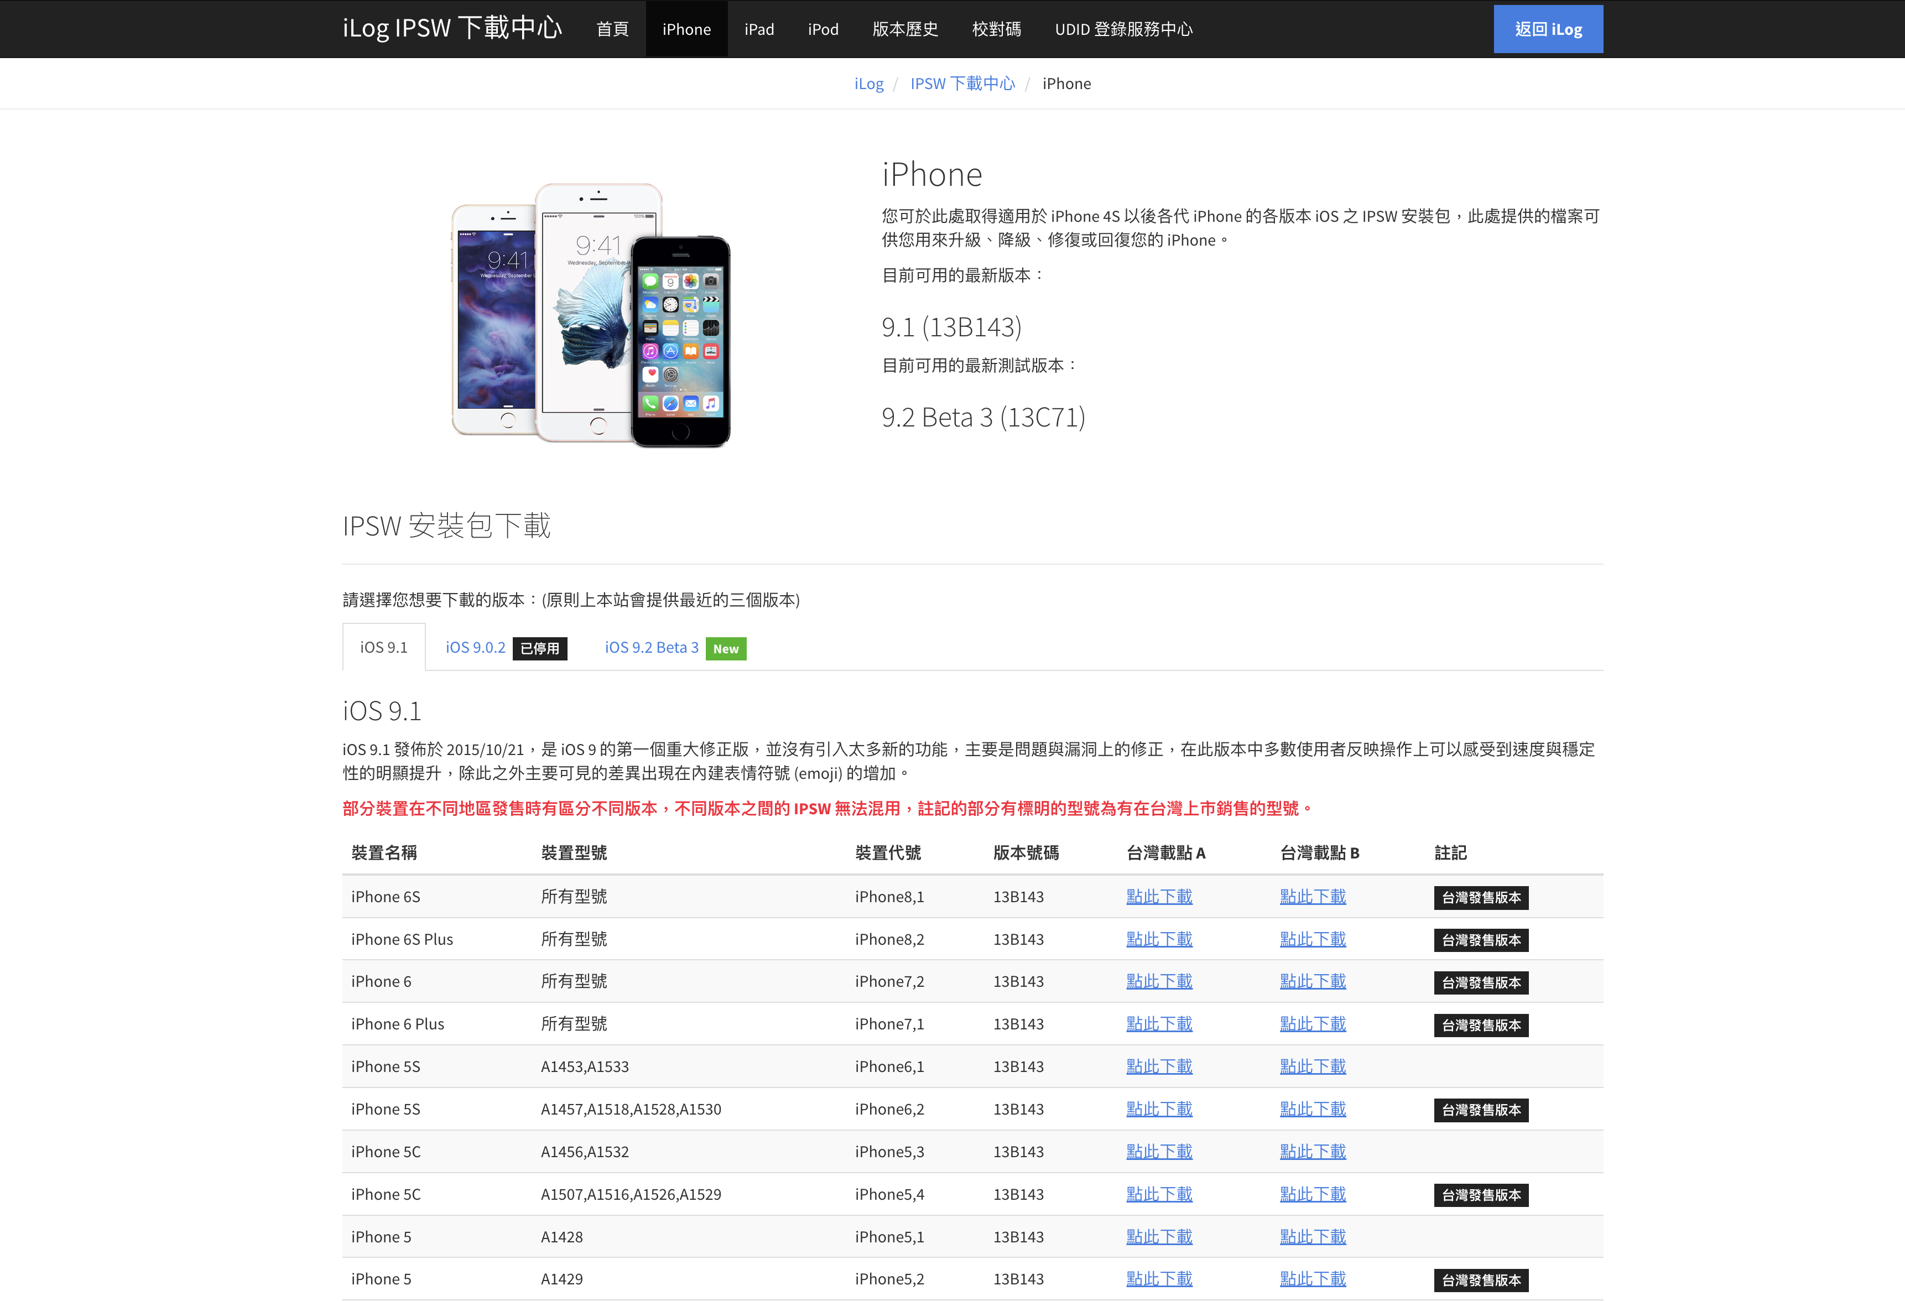
Task: Download iPhone5,4 firmware from 台灣載點 B
Action: (x=1313, y=1194)
